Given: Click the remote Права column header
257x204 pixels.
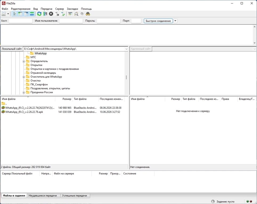Looking at the screenshot, I should (229, 99).
